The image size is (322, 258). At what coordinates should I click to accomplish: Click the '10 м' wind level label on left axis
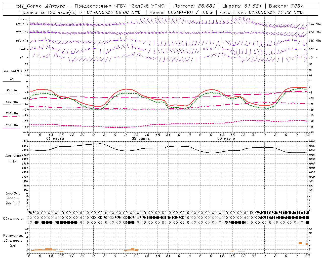[24, 57]
